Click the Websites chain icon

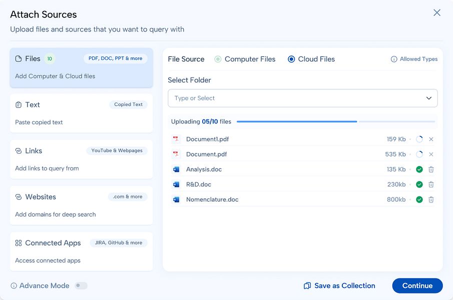(x=19, y=196)
